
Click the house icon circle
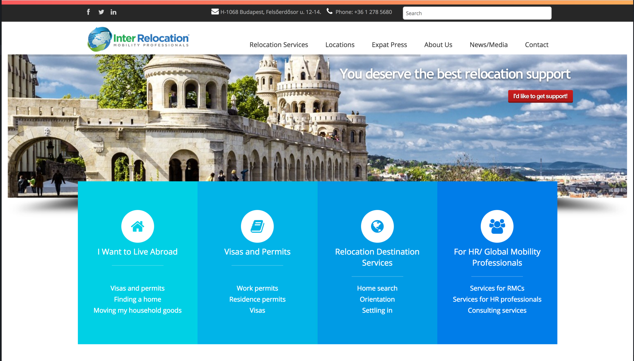138,226
